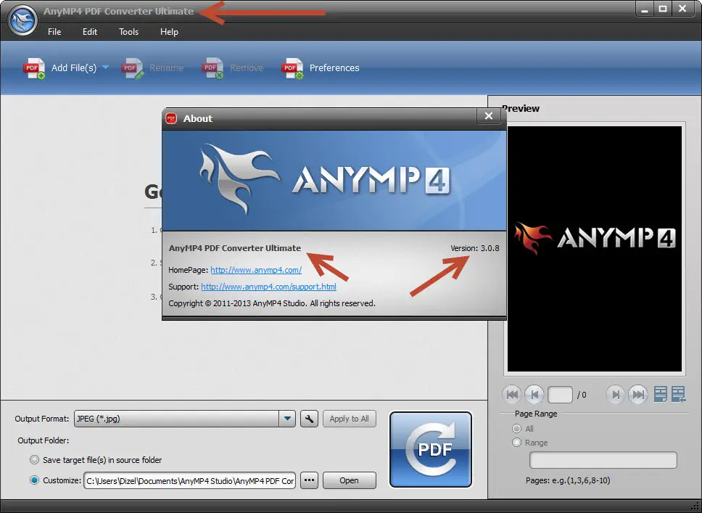Screen dimensions: 702x513
Task: Click the first page view mode icon beside the last-page button
Action: [661, 394]
